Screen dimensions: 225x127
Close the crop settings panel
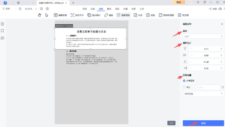pos(222,24)
